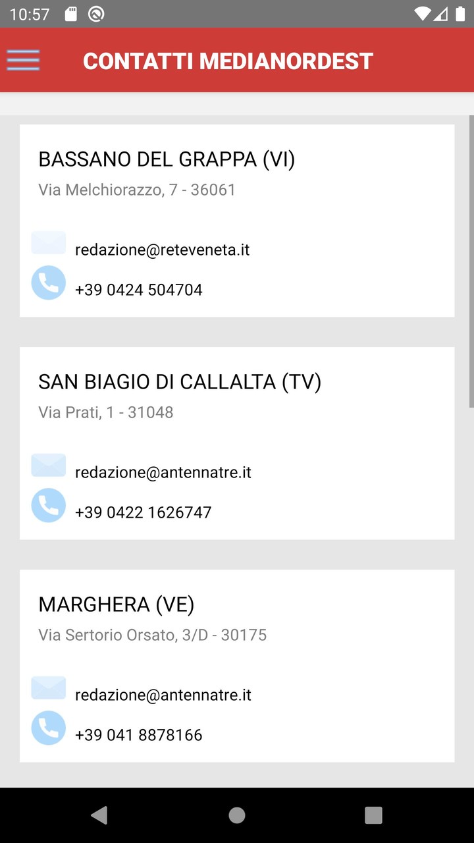This screenshot has width=474, height=843.
Task: Email redazione@antennatre.it in Marghera card
Action: (x=163, y=695)
